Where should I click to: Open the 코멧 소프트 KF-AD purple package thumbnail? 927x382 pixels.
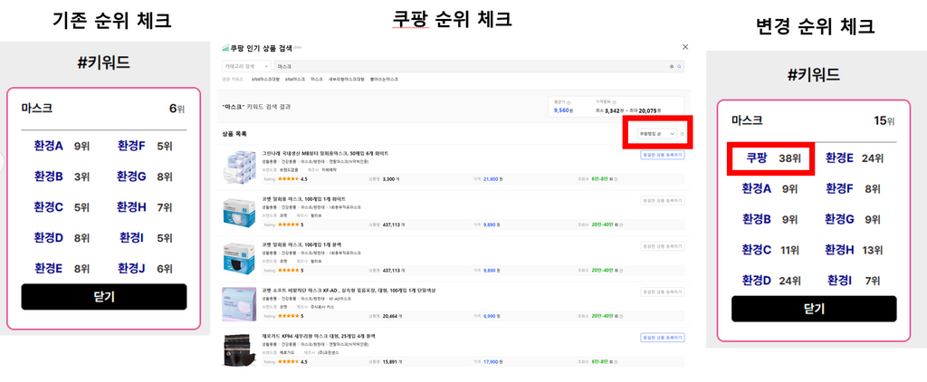click(239, 303)
